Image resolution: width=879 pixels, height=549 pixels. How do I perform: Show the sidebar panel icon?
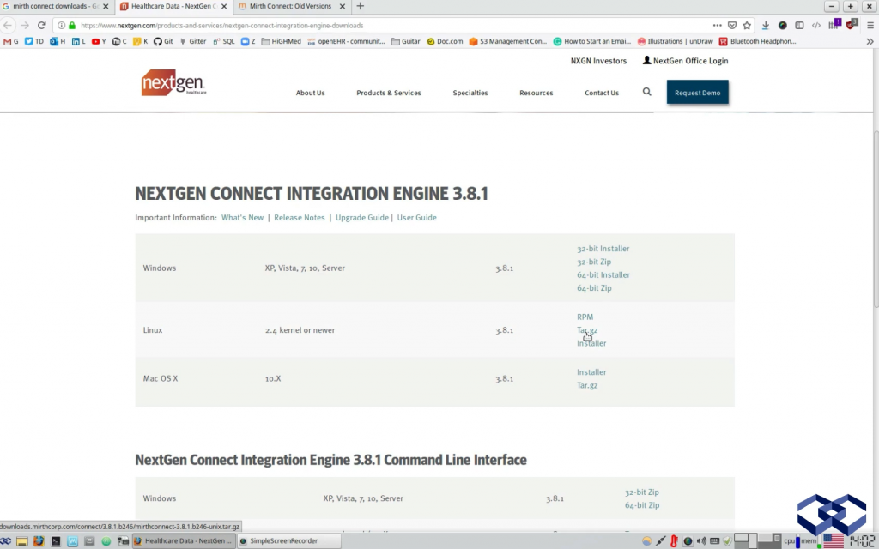point(799,25)
